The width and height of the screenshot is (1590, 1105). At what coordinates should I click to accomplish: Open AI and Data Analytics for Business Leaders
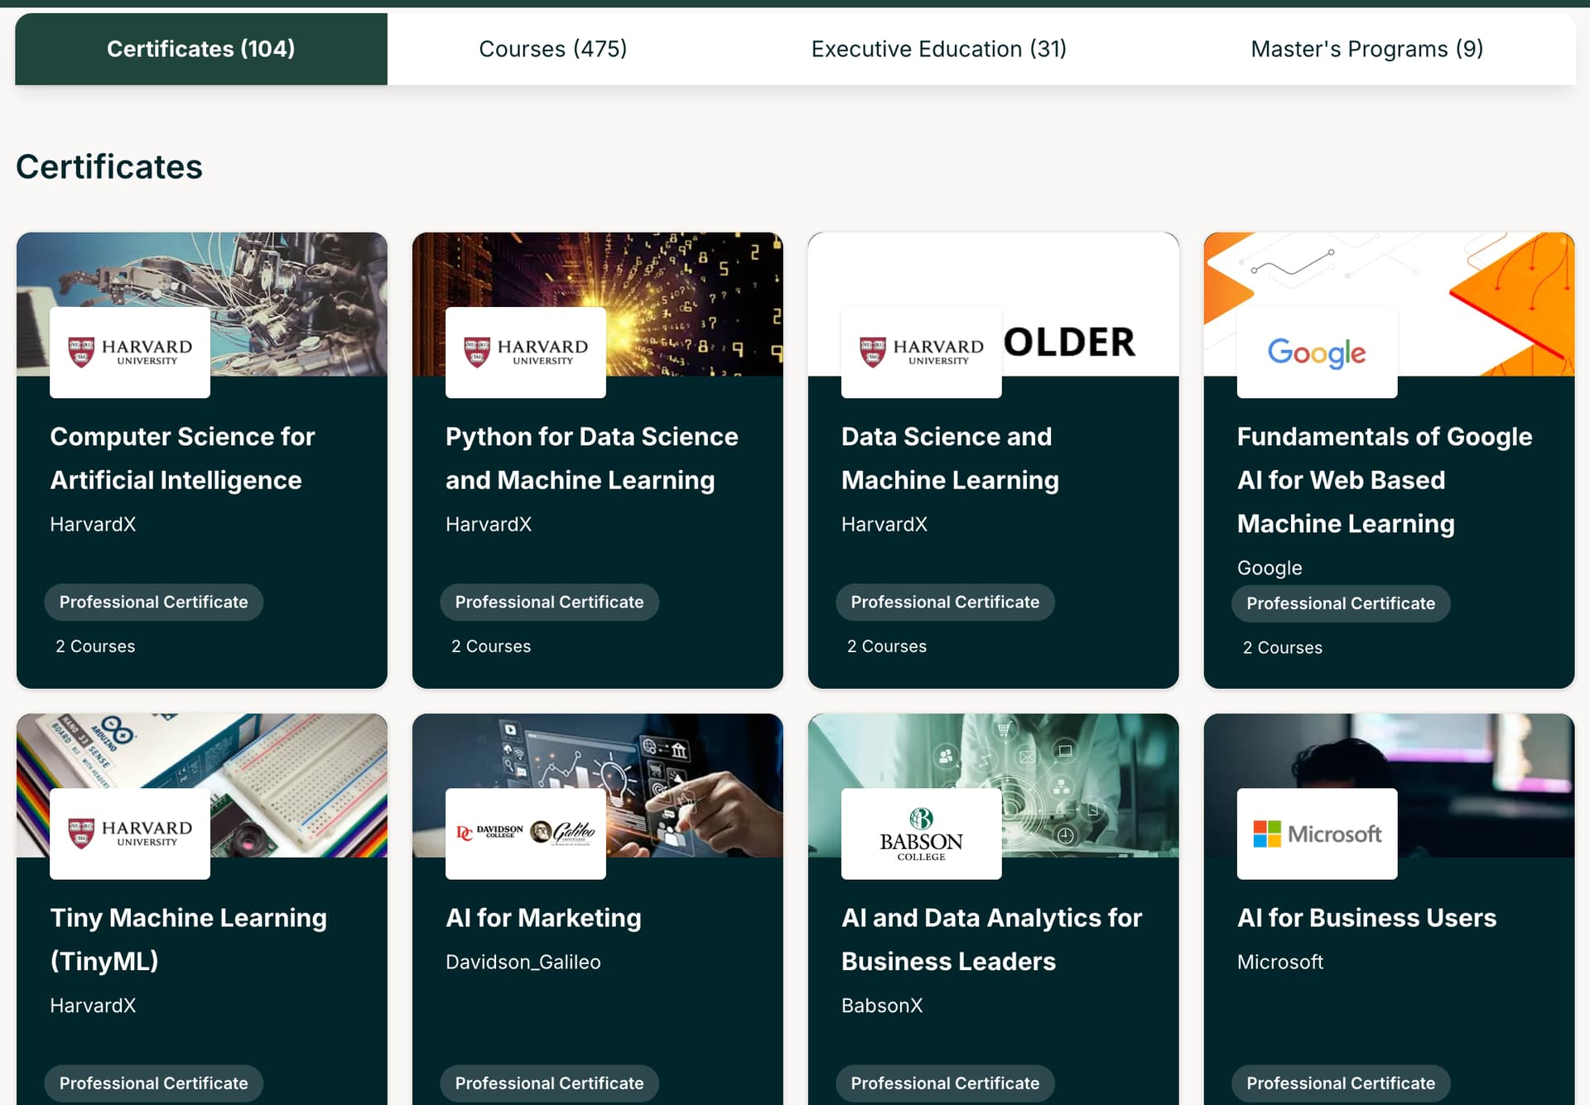[991, 939]
